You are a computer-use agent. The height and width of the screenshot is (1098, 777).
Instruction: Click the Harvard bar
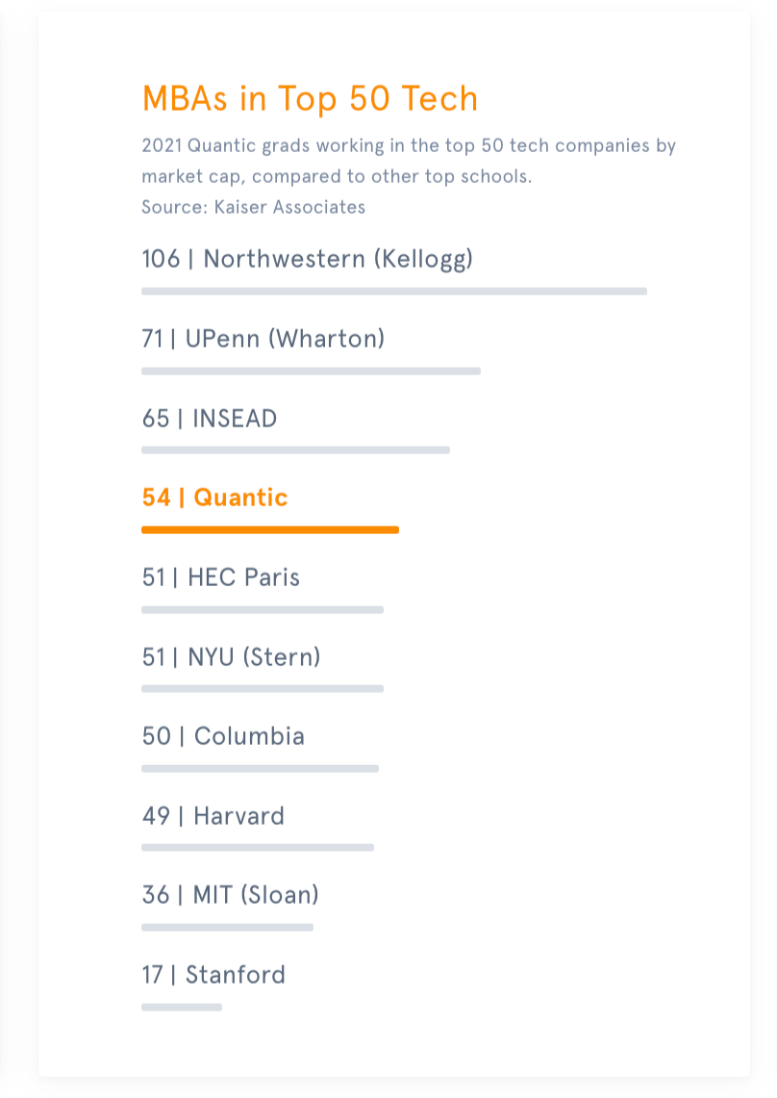[258, 848]
